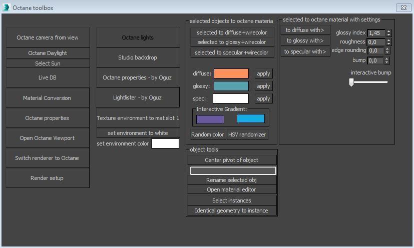Viewport: 414px width, 248px height.
Task: Open the Live DB
Action: pos(48,77)
